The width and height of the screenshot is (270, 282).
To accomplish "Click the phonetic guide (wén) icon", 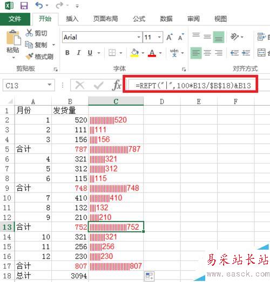I will click(174, 53).
